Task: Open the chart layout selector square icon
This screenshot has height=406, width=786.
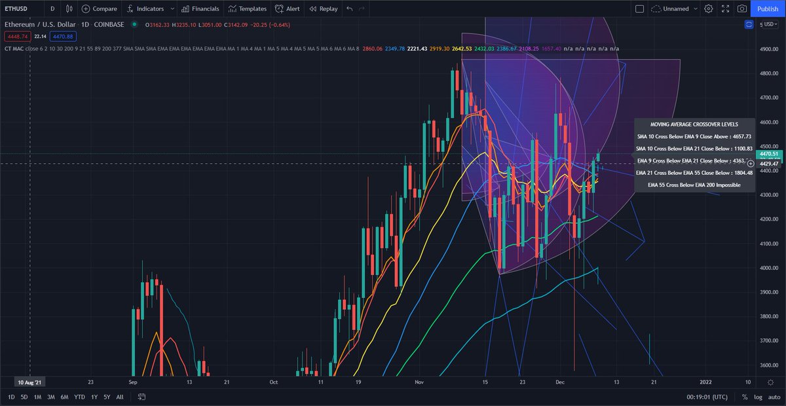Action: coord(640,9)
